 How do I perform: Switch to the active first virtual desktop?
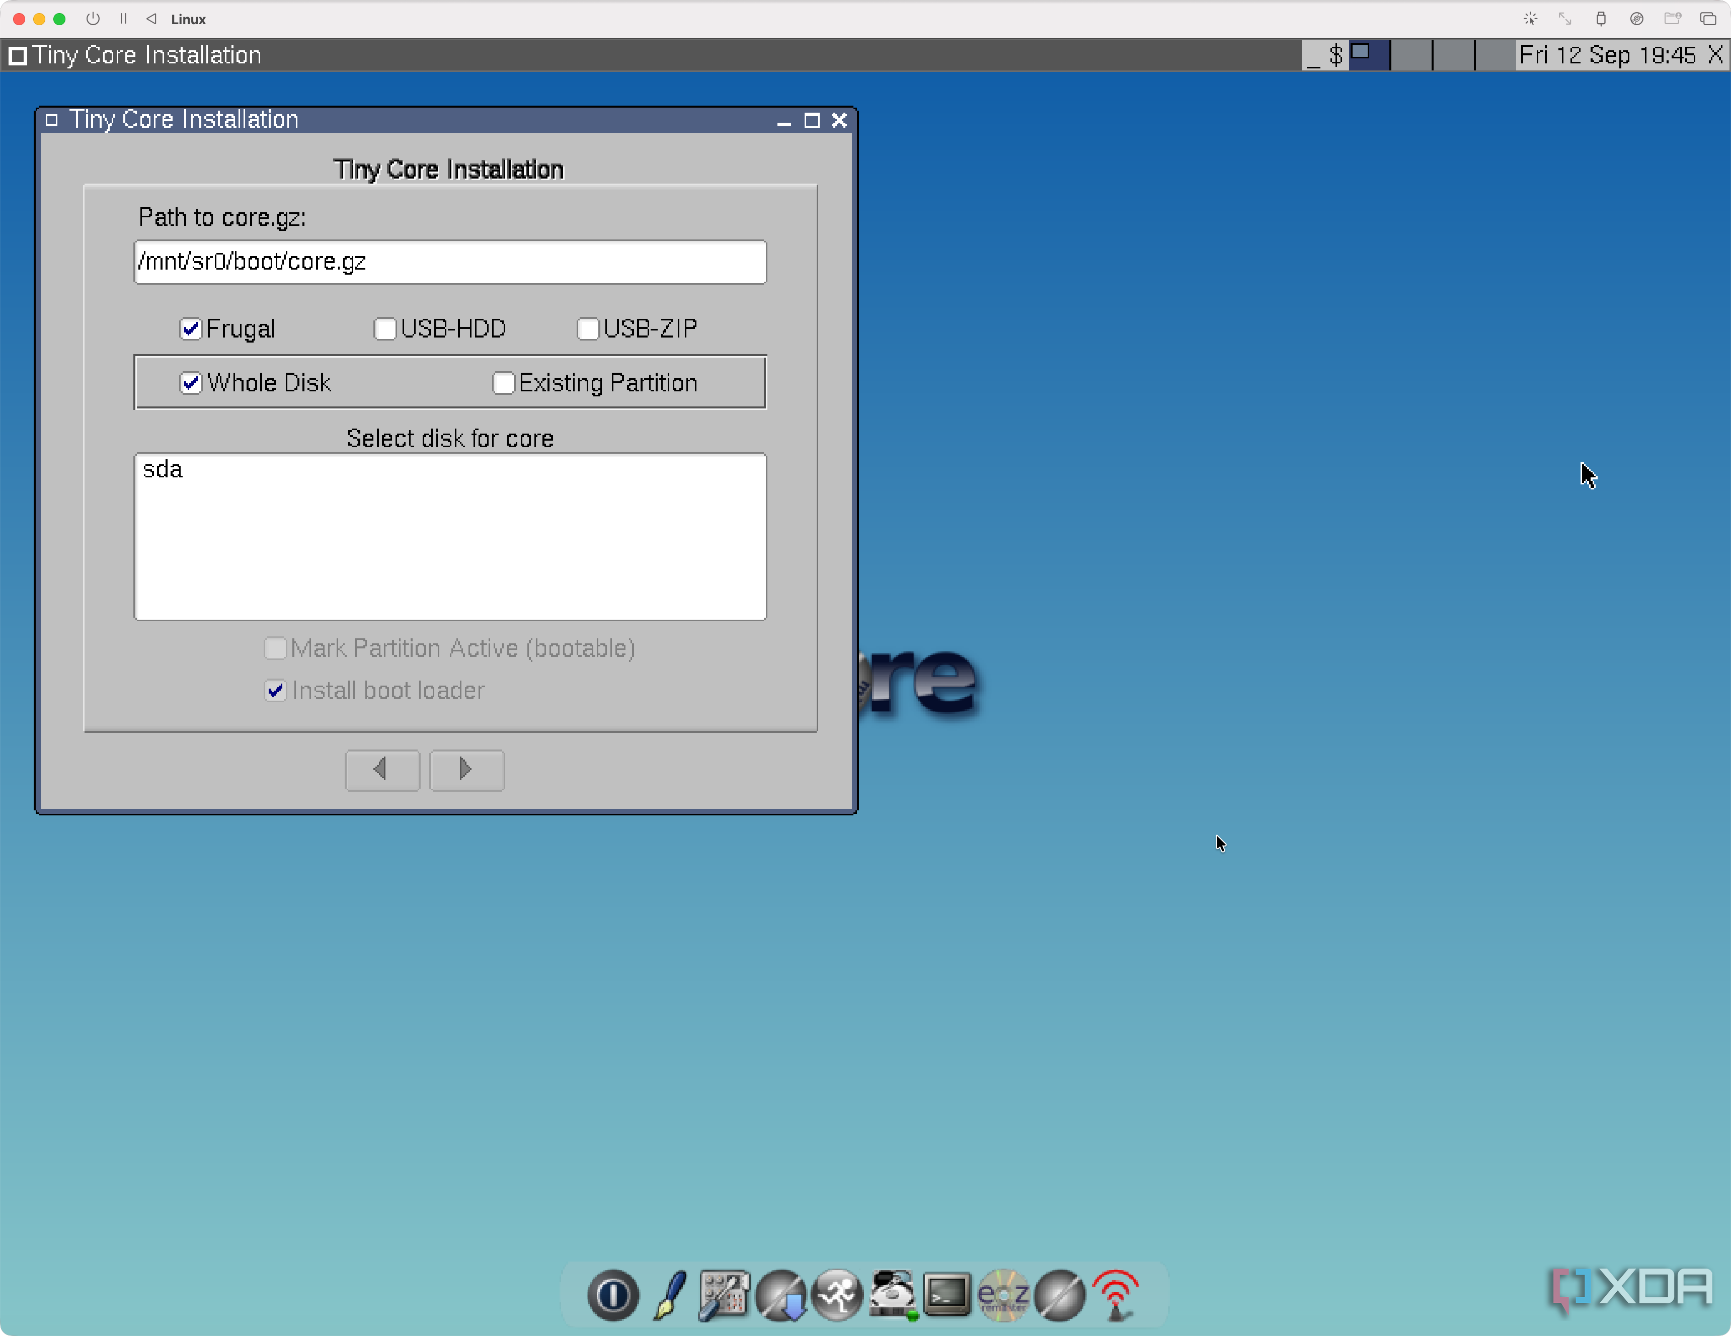click(1369, 55)
